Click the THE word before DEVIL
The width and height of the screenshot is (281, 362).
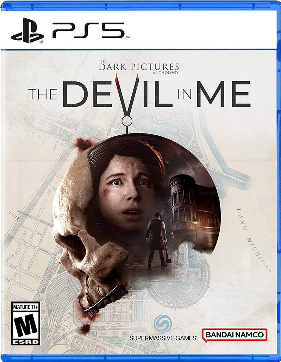[43, 94]
